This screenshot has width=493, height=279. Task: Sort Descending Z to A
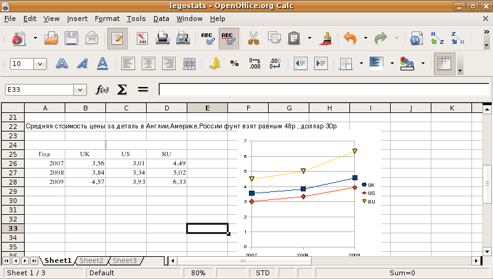pyautogui.click(x=457, y=38)
